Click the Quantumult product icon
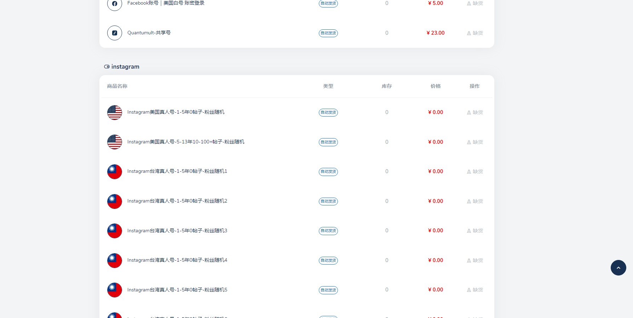This screenshot has height=318, width=633. click(114, 33)
